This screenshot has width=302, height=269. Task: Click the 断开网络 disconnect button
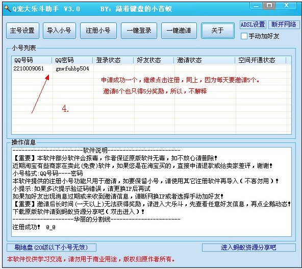click(x=284, y=25)
